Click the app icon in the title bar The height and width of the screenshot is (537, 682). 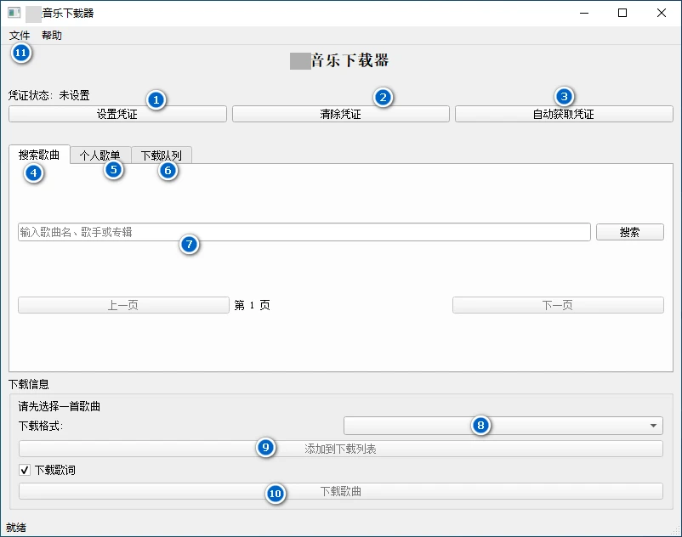click(14, 13)
